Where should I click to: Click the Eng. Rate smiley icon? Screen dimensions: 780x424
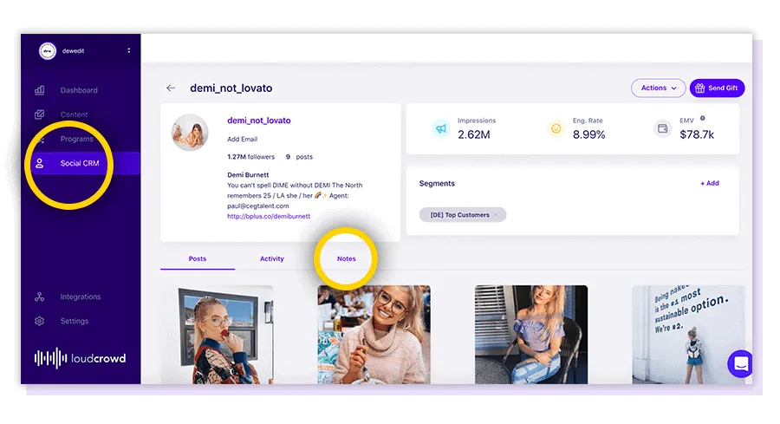coord(556,128)
